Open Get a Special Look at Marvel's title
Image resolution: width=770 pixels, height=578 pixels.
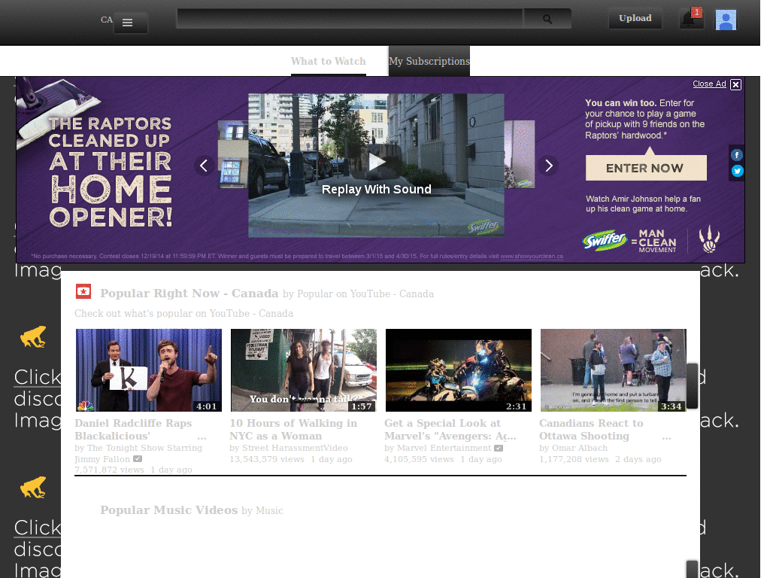point(450,430)
